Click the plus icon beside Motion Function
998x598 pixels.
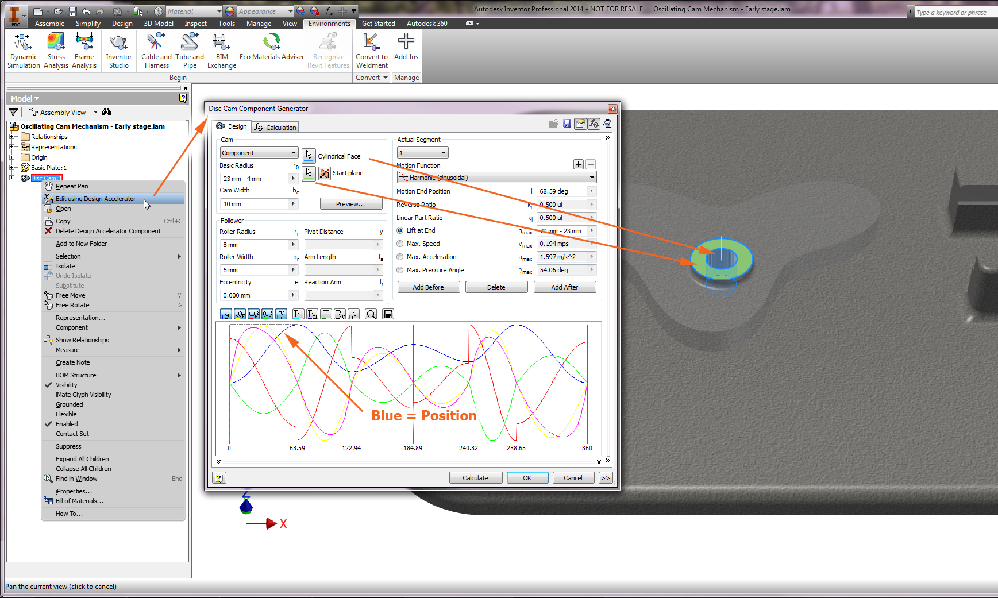coord(579,164)
